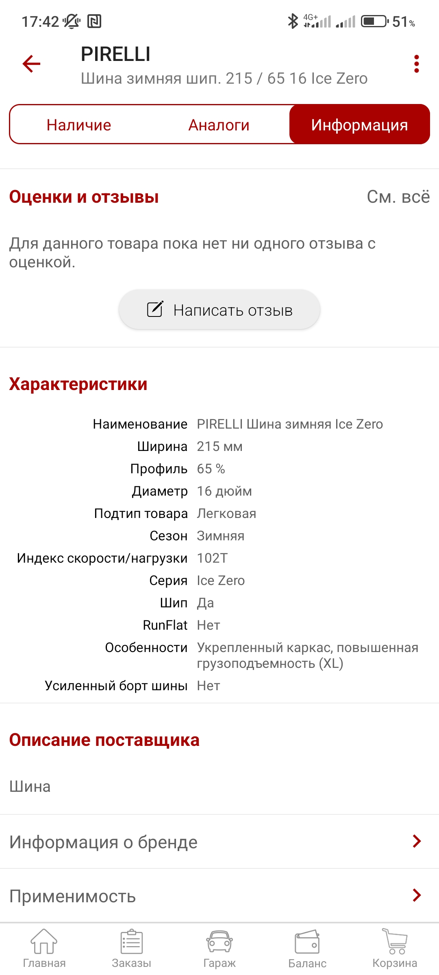Tap the Bluetooth status bar icon

pyautogui.click(x=293, y=21)
